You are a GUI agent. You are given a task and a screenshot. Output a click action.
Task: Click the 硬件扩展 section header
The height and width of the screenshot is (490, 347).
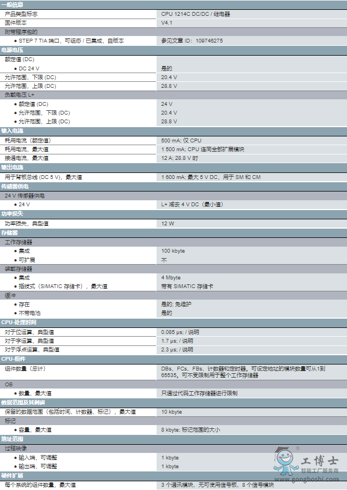(x=13, y=476)
